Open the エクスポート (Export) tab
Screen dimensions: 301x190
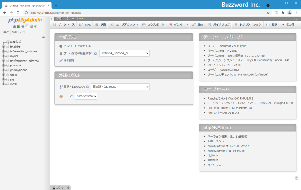[x=153, y=25]
